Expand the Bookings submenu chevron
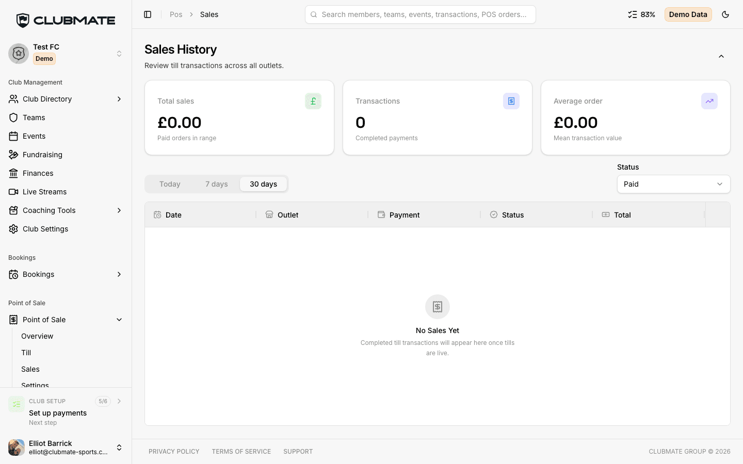 coord(119,274)
